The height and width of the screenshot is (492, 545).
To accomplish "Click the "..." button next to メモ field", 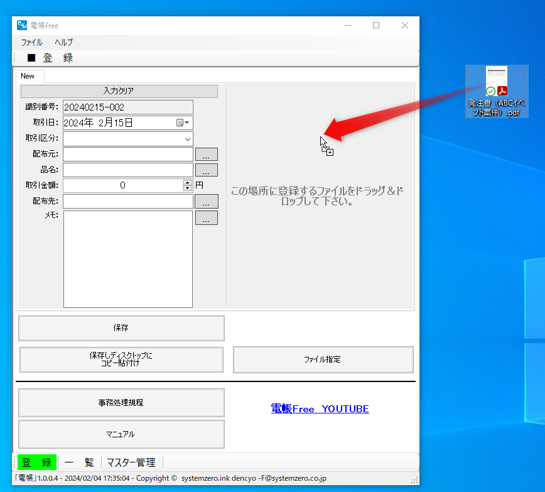I will (x=207, y=218).
